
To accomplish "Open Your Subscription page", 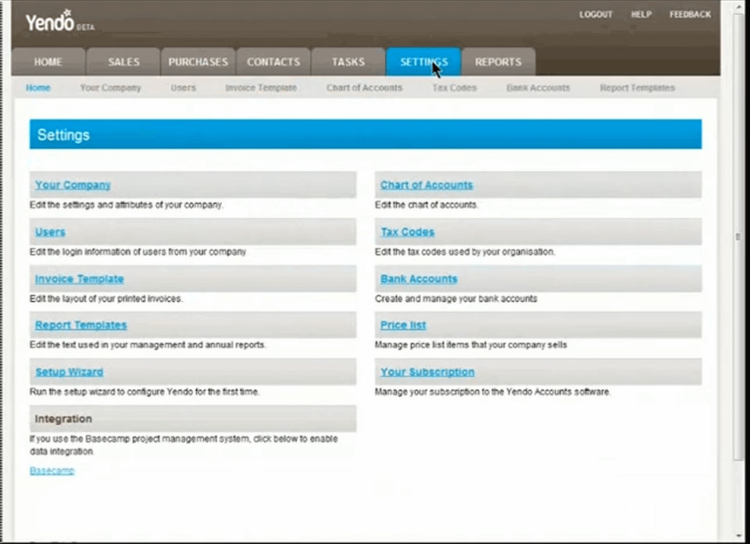I will pyautogui.click(x=427, y=372).
